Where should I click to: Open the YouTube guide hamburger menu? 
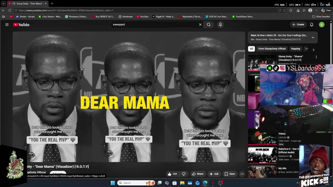pyautogui.click(x=7, y=25)
